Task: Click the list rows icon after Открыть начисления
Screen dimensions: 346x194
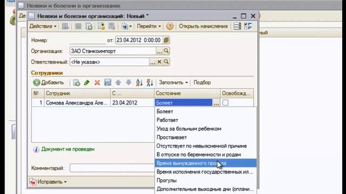Action: coord(237,26)
